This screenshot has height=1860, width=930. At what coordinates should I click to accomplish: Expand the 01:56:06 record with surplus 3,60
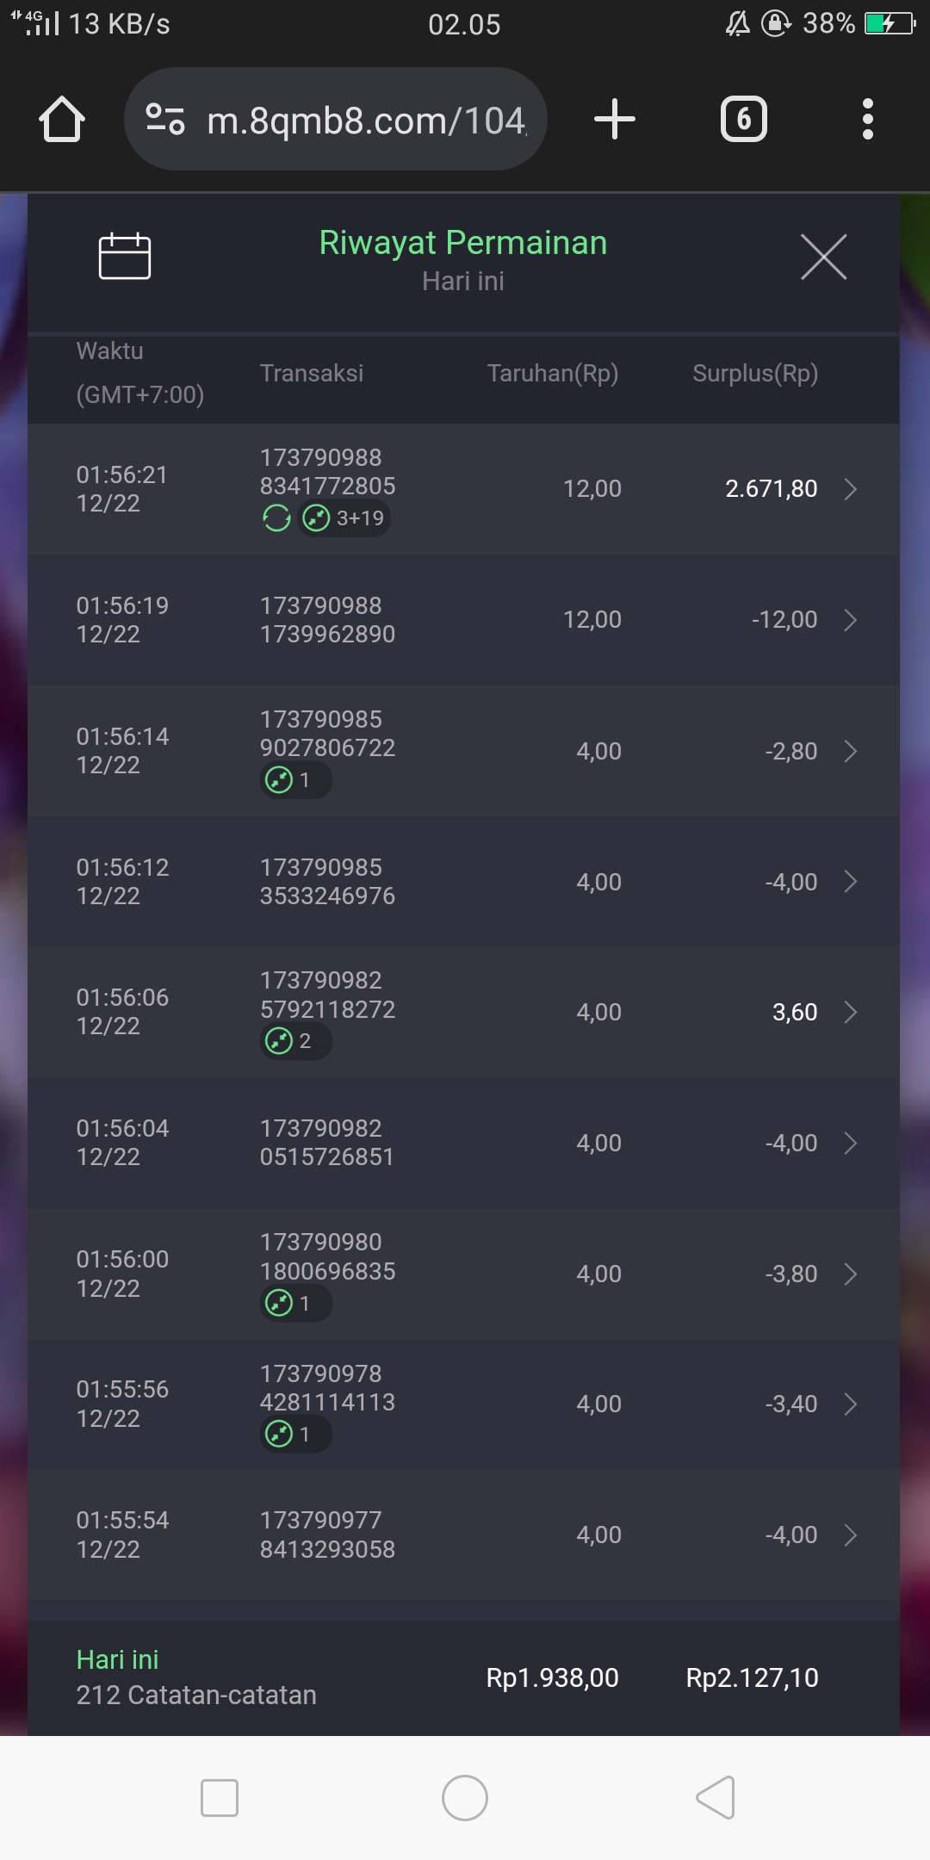coord(850,1012)
